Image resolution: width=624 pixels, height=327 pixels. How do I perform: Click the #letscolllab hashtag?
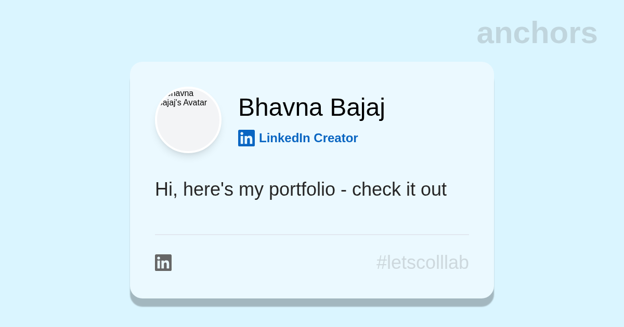(422, 263)
